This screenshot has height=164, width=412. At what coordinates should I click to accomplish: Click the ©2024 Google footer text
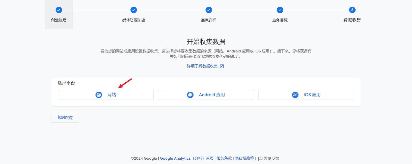(x=144, y=158)
